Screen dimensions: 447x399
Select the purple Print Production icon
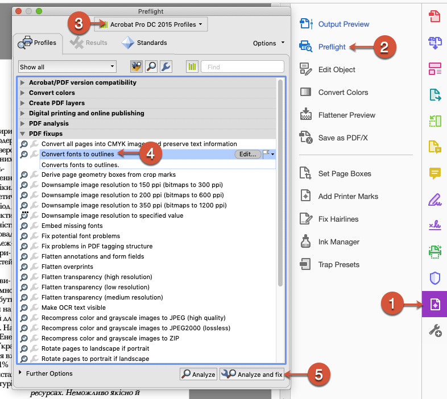pos(434,304)
